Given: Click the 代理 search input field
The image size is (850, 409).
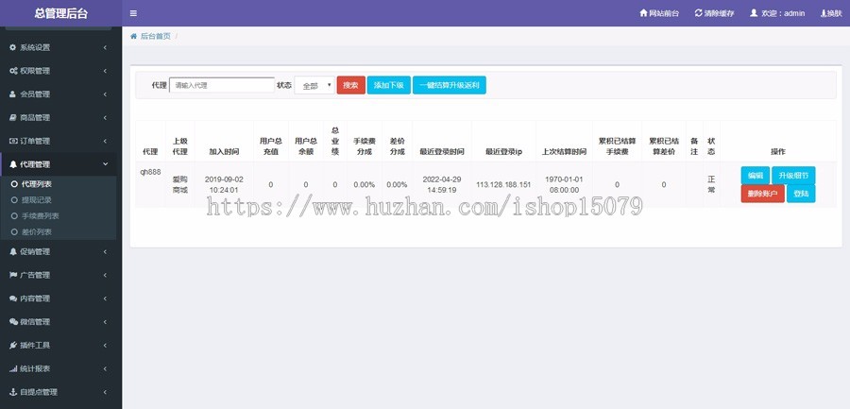Looking at the screenshot, I should pyautogui.click(x=222, y=85).
